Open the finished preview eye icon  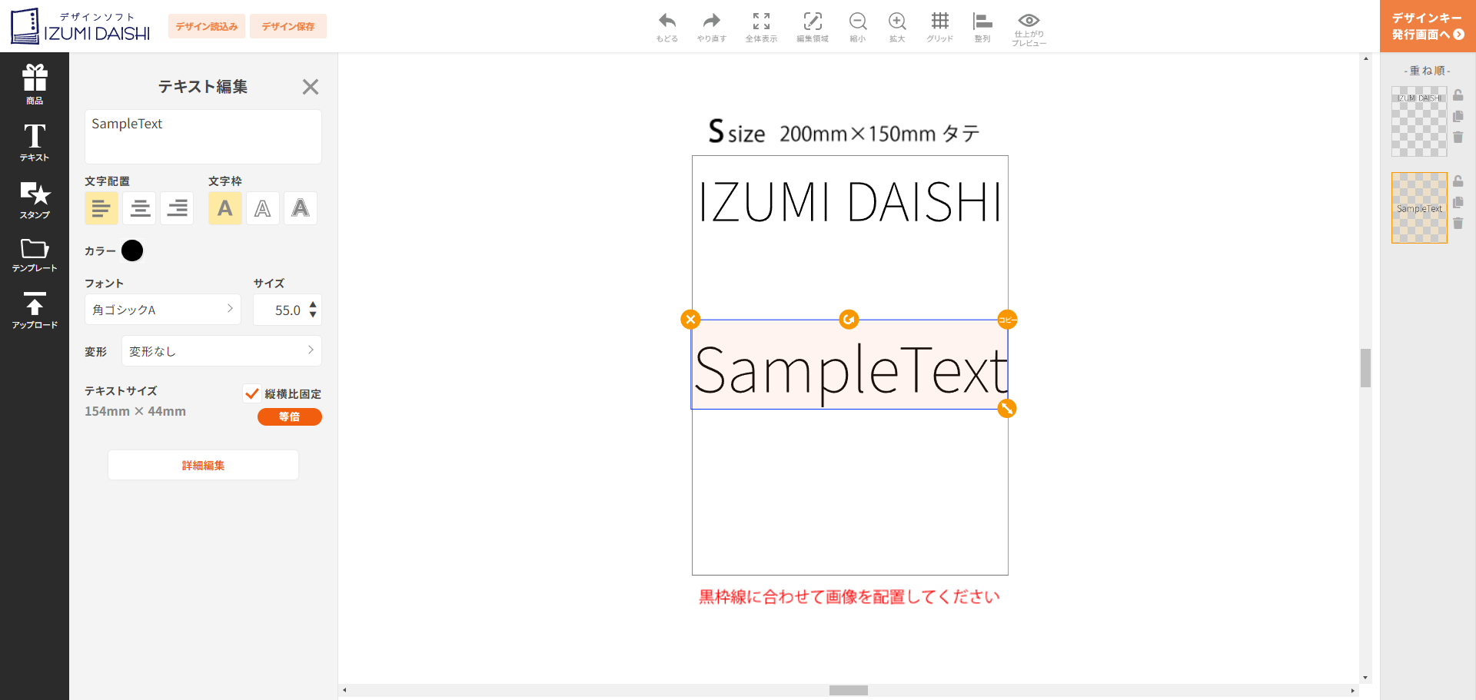coord(1029,21)
